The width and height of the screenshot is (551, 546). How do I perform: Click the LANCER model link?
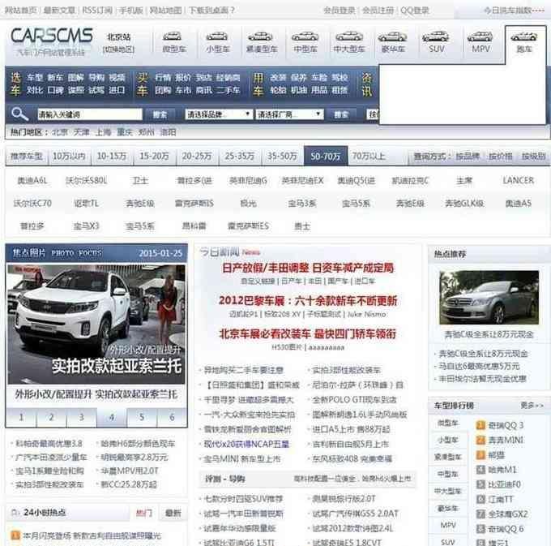518,180
